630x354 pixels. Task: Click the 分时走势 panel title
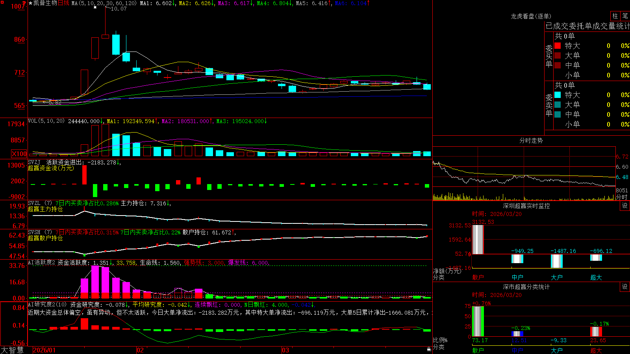pyautogui.click(x=531, y=140)
